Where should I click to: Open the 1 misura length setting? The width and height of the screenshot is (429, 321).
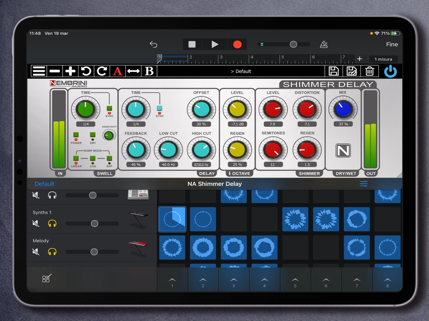click(383, 59)
